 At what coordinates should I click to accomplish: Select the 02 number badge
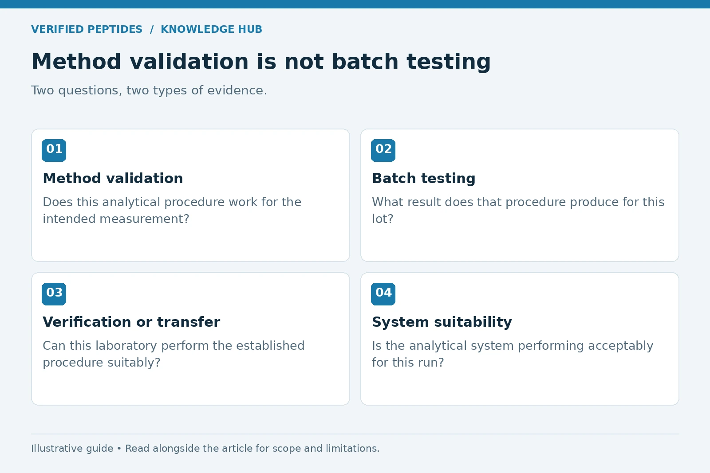click(x=383, y=150)
